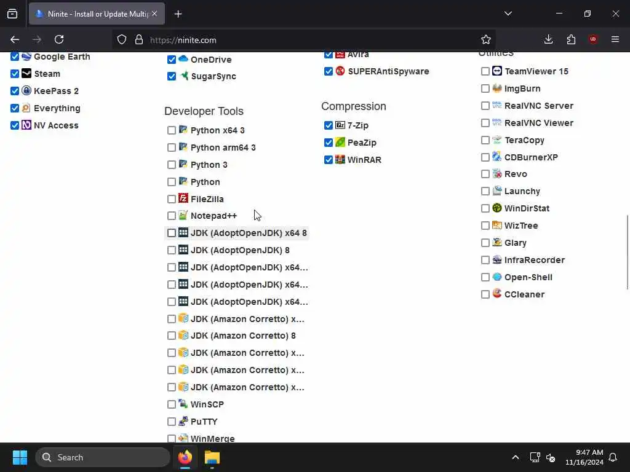Click the ninite.com address bar
This screenshot has height=472, width=630.
[x=305, y=40]
